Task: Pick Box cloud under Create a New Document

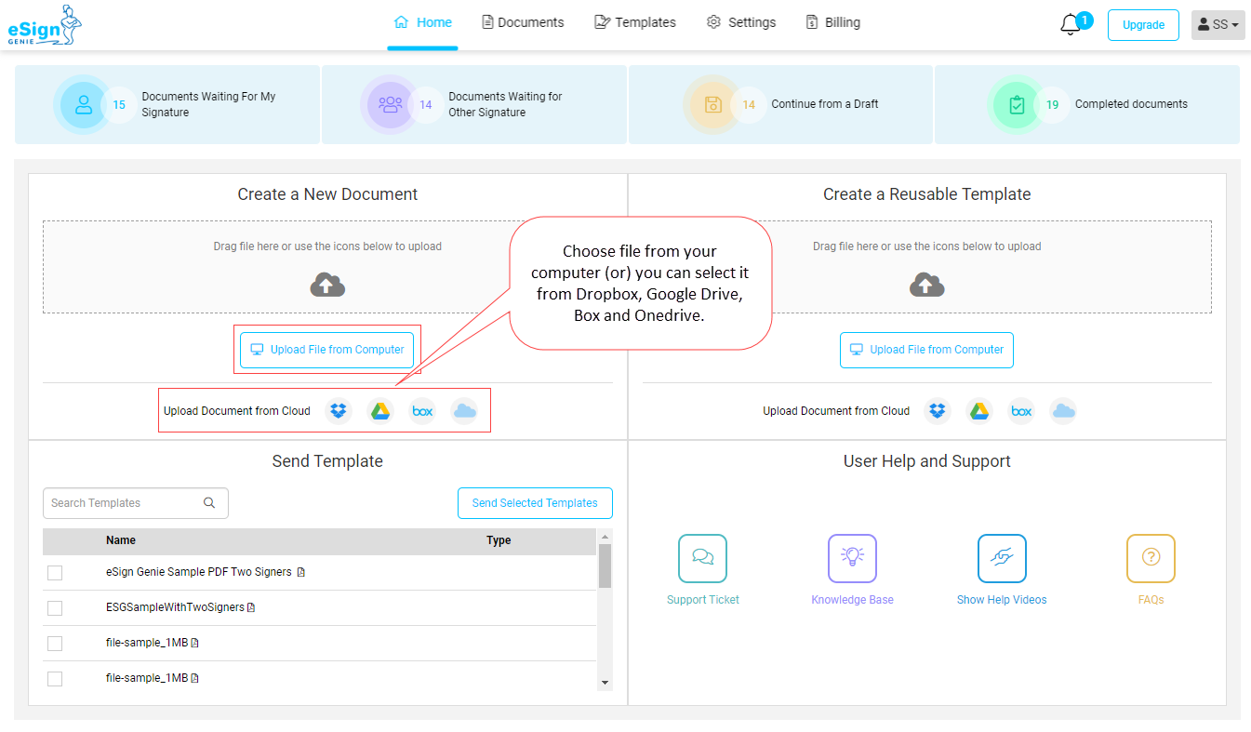Action: pyautogui.click(x=422, y=411)
